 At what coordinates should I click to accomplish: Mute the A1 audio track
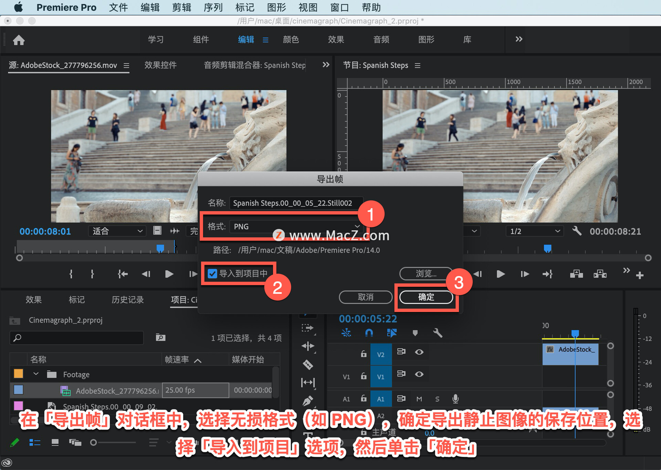coord(419,399)
